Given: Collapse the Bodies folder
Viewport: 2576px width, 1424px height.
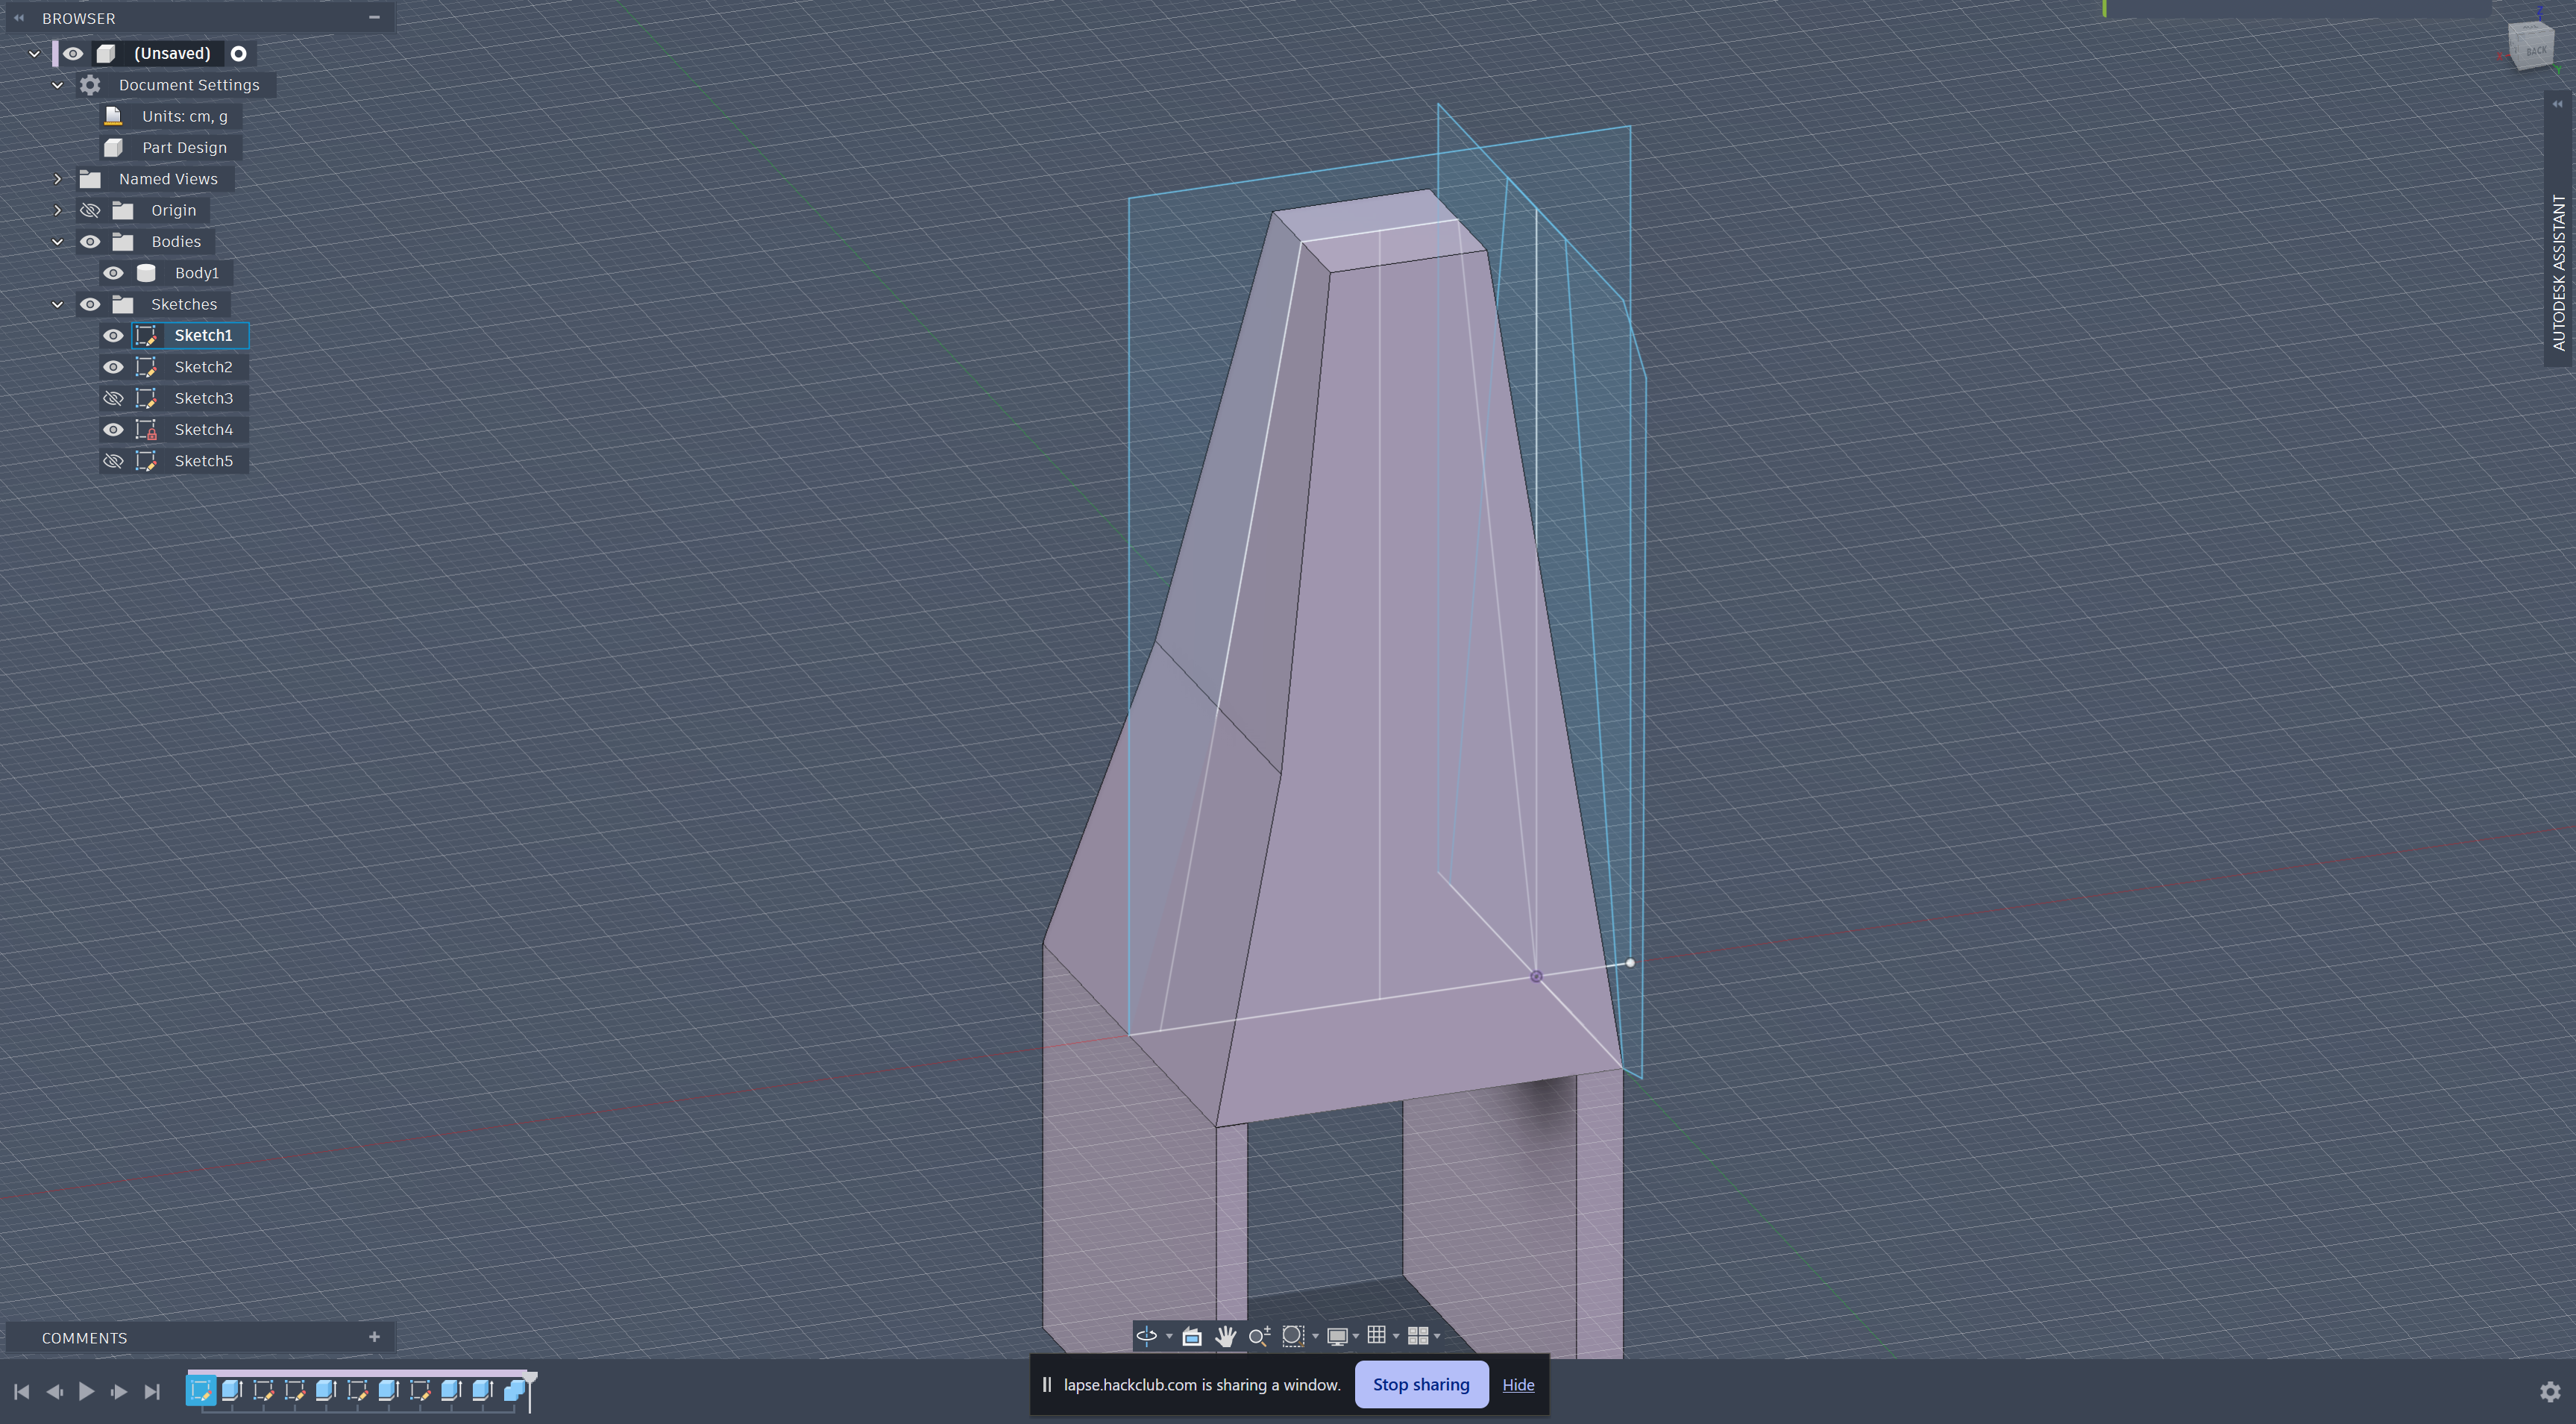Looking at the screenshot, I should click(x=57, y=242).
